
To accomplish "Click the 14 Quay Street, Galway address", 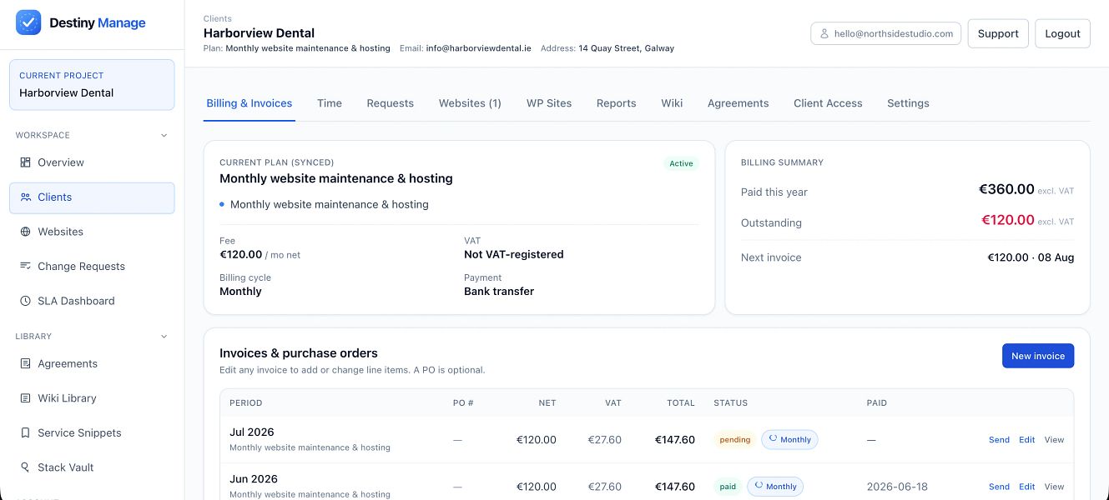I will coord(626,48).
